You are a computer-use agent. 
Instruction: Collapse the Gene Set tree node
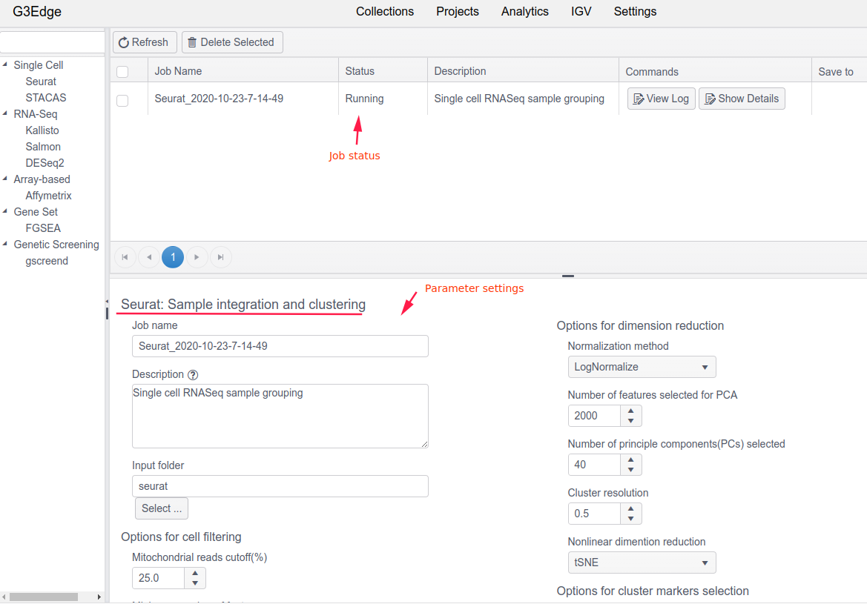click(x=5, y=211)
